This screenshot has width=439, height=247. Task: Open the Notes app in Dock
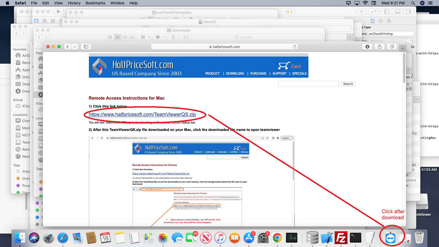click(120, 238)
